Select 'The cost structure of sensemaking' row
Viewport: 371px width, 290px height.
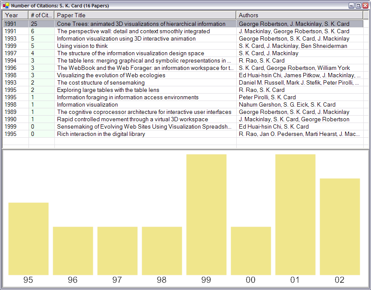[x=183, y=82]
